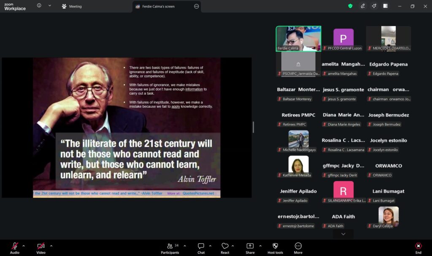
Task: Open the Participants panel
Action: (170, 246)
